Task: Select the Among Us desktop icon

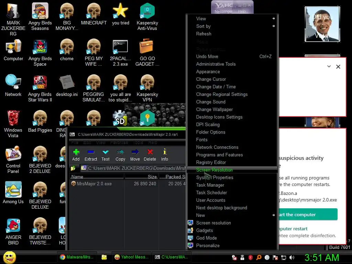Action: point(13,192)
